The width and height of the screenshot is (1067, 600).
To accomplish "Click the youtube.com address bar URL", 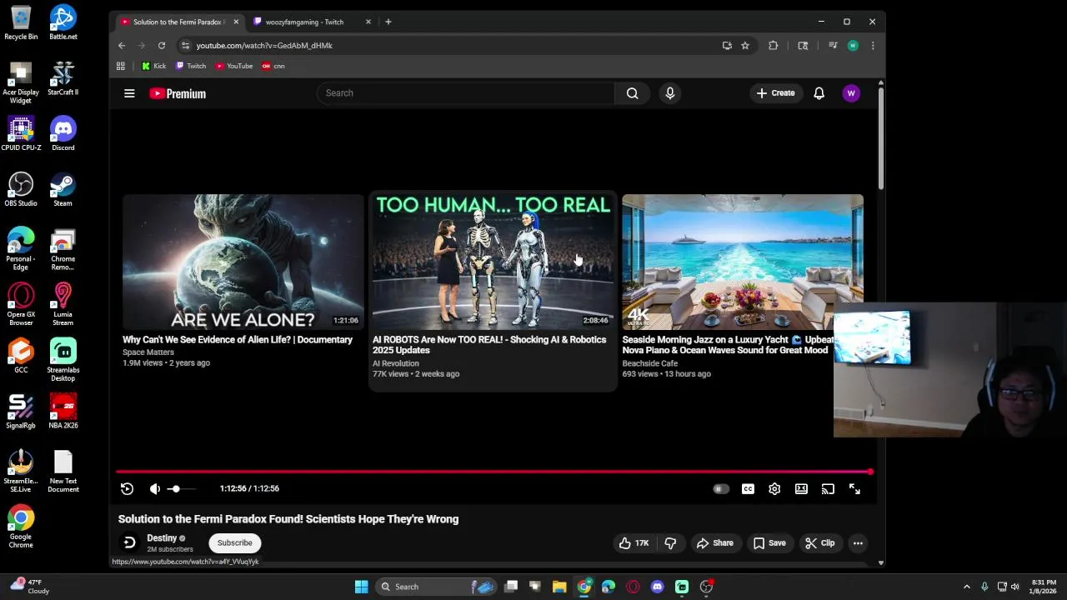I will [x=264, y=46].
